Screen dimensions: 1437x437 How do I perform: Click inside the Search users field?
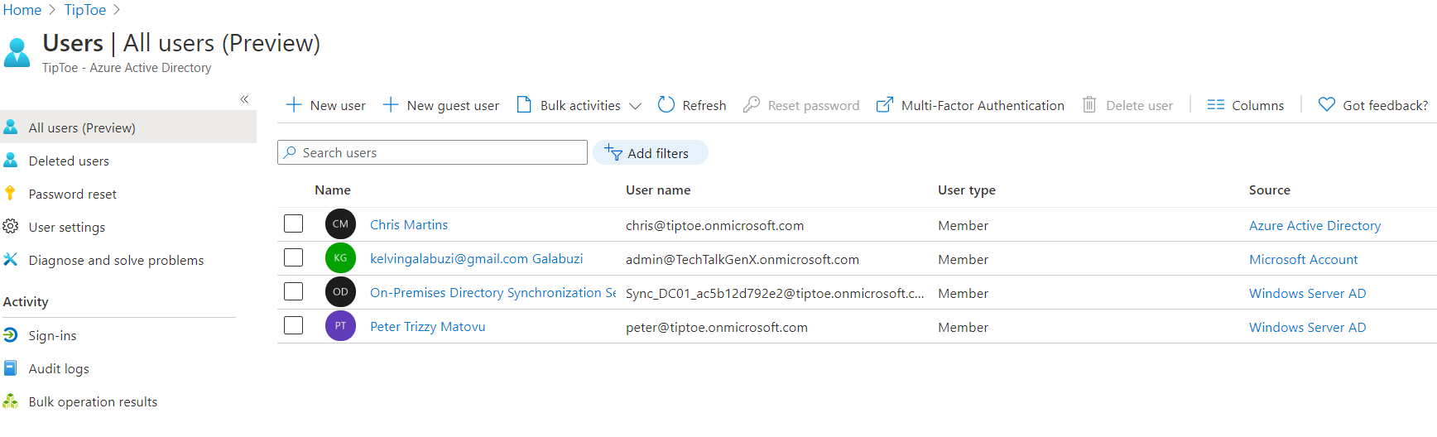[432, 152]
